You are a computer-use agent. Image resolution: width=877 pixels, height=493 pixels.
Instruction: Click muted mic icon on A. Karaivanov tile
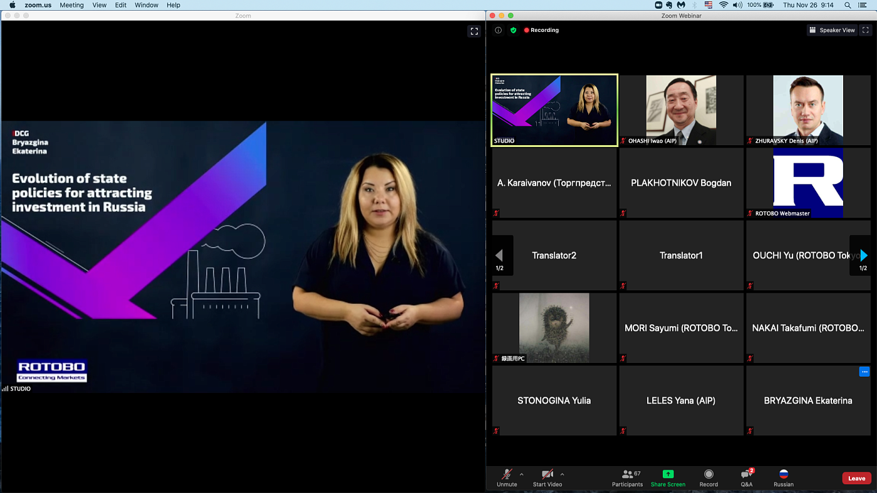coord(497,213)
